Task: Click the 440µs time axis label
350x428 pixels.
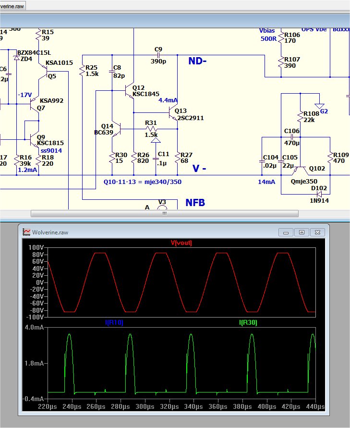Action: [x=315, y=406]
